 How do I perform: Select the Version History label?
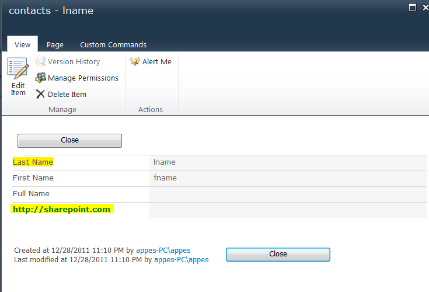(x=74, y=61)
